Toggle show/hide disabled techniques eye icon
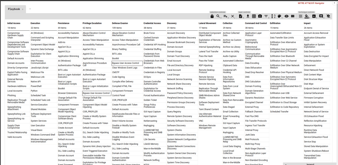This screenshot has width=338, height=165. [x=286, y=16]
